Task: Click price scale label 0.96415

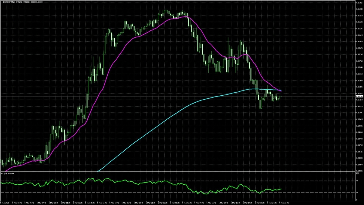Action: (x=359, y=3)
